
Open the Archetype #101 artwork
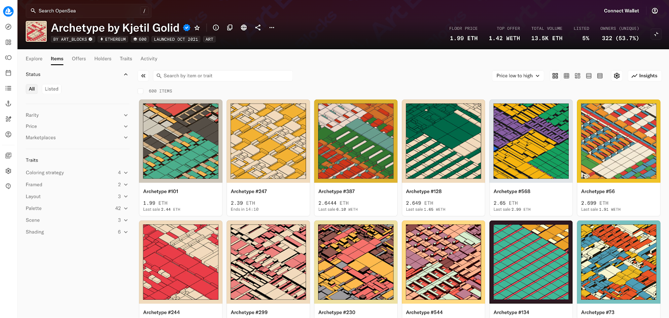click(x=181, y=141)
